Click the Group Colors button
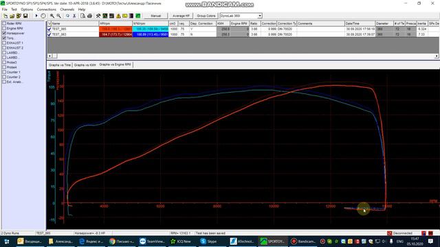Viewport: 440px width, 247px height. click(206, 16)
